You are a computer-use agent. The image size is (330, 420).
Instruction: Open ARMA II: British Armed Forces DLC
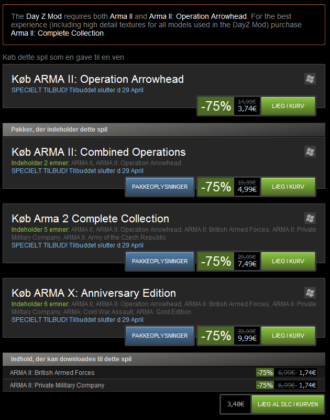52,373
